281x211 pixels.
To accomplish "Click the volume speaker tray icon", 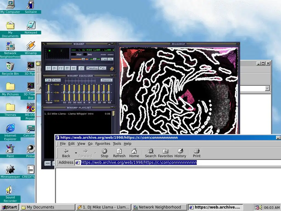I will pyautogui.click(x=261, y=207).
